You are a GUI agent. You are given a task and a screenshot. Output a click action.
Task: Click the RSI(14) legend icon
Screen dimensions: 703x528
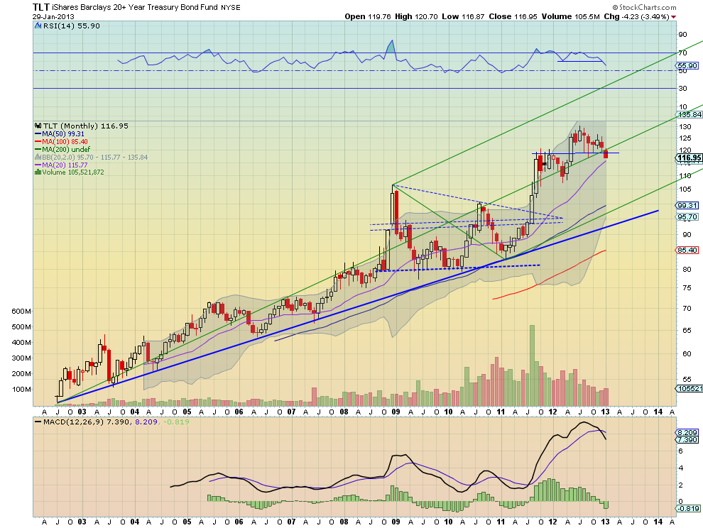(x=38, y=26)
